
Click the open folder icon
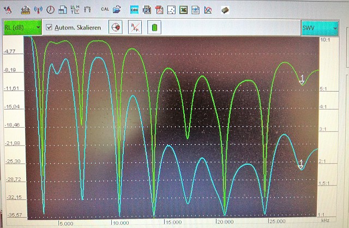(x=117, y=9)
